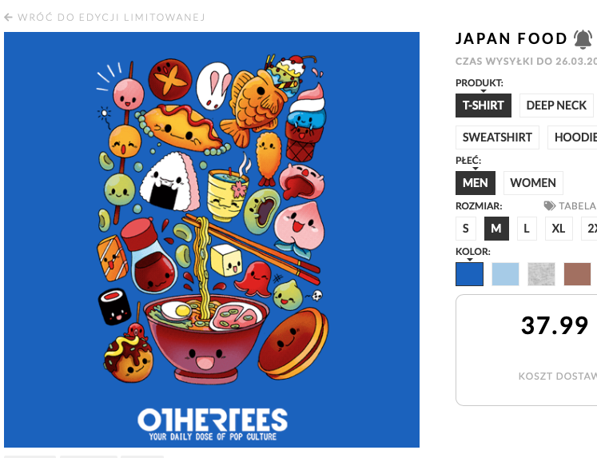597x458 pixels.
Task: Click the size table tag icon
Action: [x=550, y=205]
